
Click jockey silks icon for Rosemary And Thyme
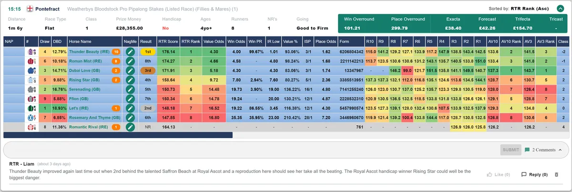31,118
